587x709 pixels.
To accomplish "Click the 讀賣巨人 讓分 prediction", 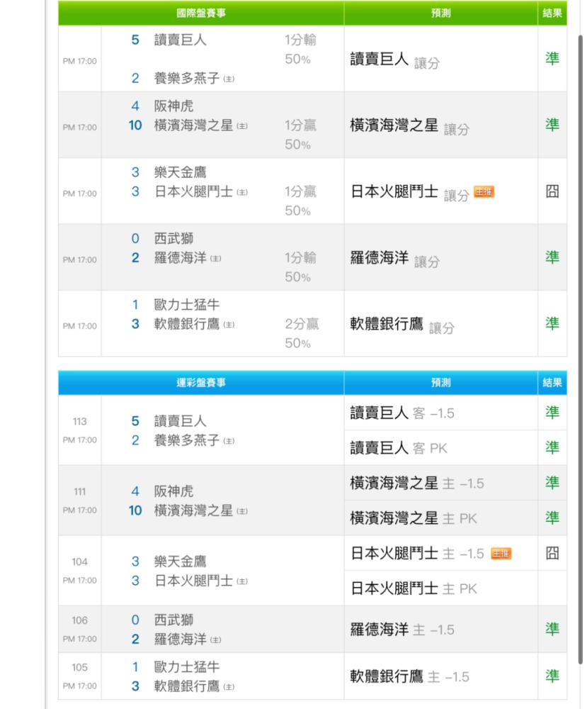I will (394, 60).
